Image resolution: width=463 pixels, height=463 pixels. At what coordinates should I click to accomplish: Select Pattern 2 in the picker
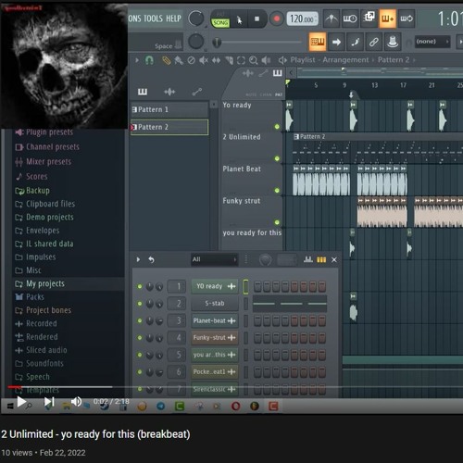pyautogui.click(x=169, y=127)
